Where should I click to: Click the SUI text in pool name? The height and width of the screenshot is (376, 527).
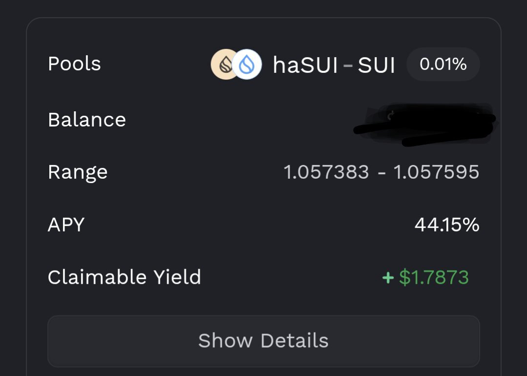[376, 65]
